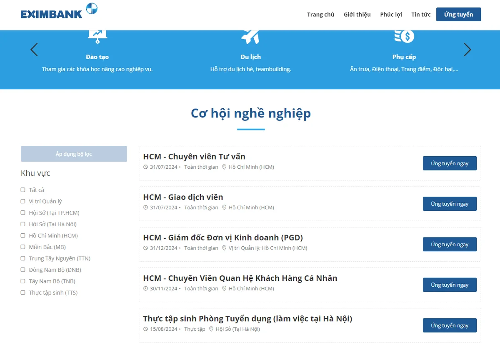Viewport: 500px width, 345px height.
Task: Check the Vị trí Quản lý checkbox
Action: pos(23,201)
